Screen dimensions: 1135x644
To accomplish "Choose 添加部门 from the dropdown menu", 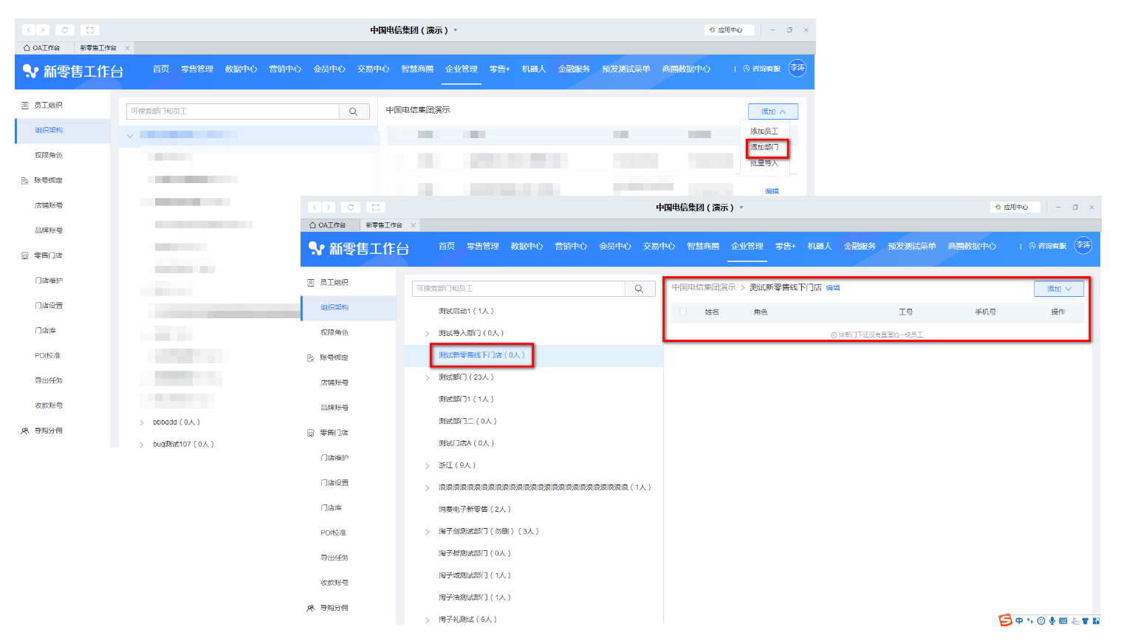I will tap(765, 148).
